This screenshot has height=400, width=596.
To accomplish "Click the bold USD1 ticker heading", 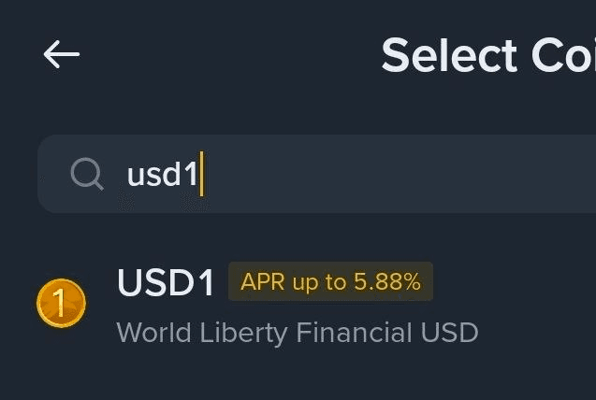I will 167,283.
